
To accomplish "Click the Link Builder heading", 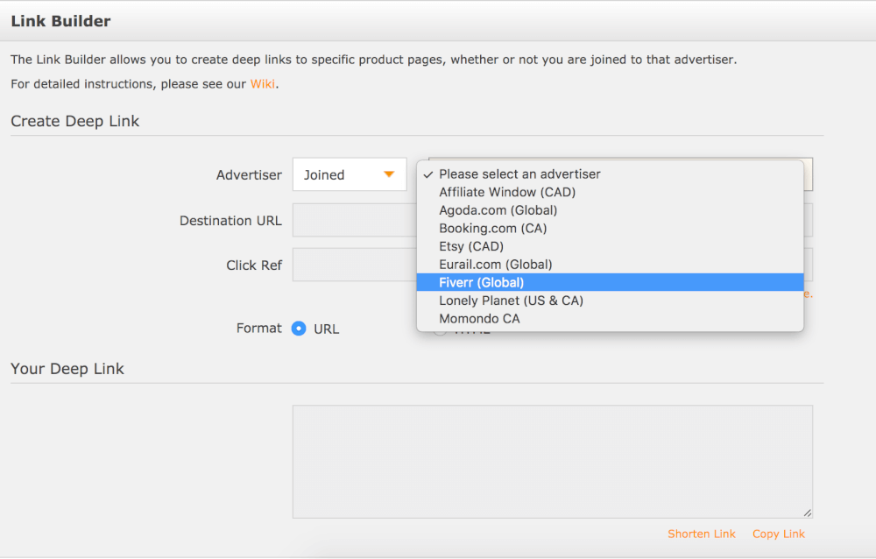I will 61,21.
